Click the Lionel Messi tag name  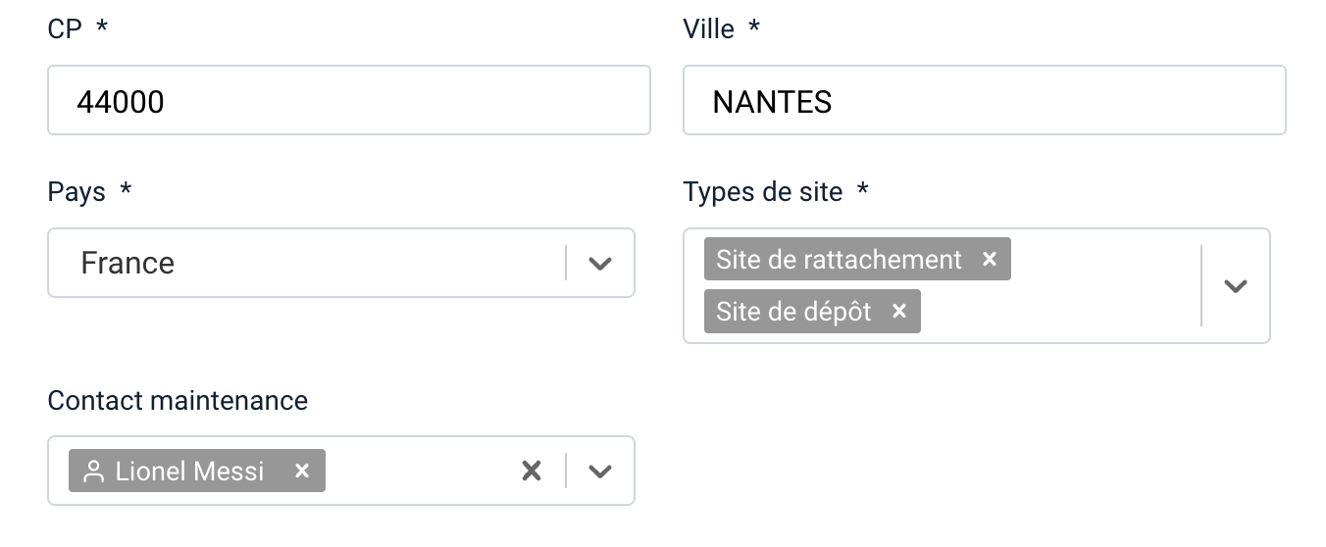[189, 472]
